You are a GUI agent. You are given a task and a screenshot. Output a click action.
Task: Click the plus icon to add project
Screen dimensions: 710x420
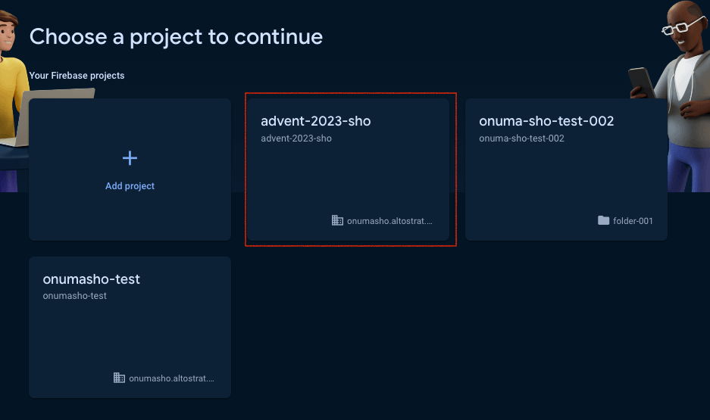click(130, 157)
